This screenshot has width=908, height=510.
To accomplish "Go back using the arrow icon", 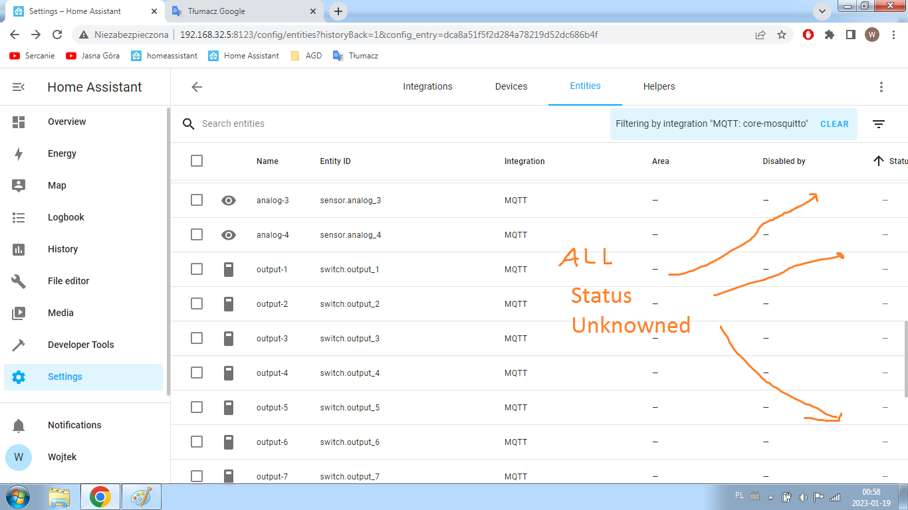I will (x=196, y=87).
